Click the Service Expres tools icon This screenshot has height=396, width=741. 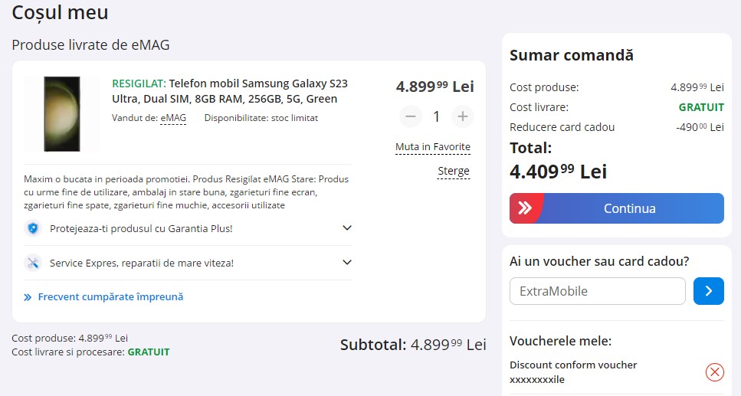click(x=32, y=263)
